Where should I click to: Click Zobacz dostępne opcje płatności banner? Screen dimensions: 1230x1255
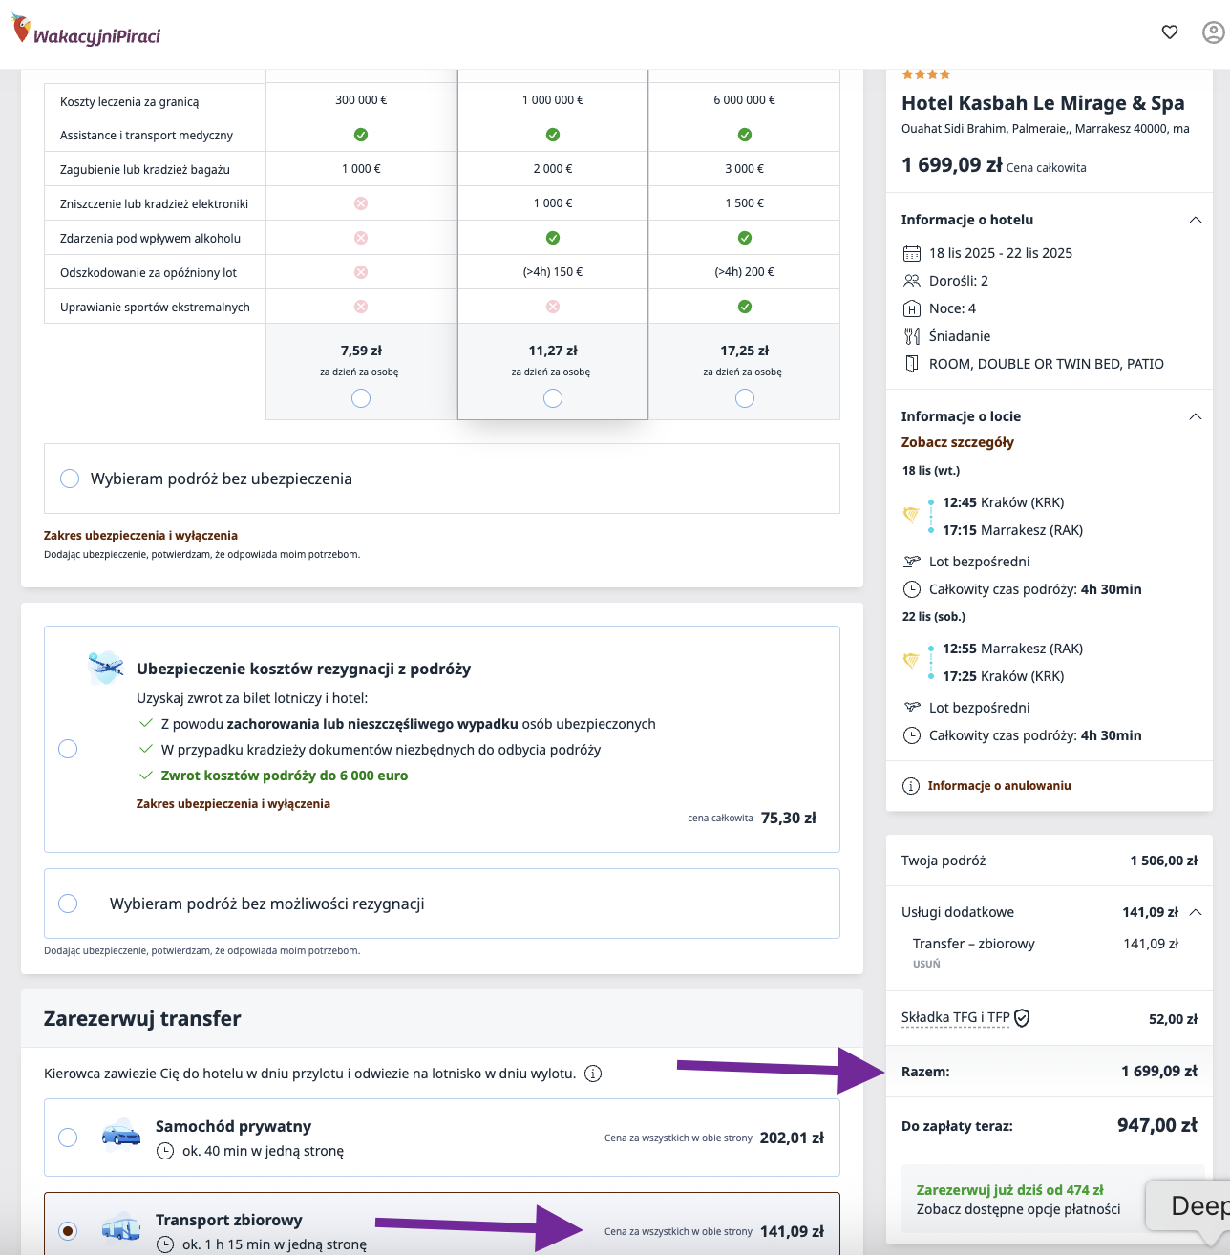click(x=1018, y=1209)
